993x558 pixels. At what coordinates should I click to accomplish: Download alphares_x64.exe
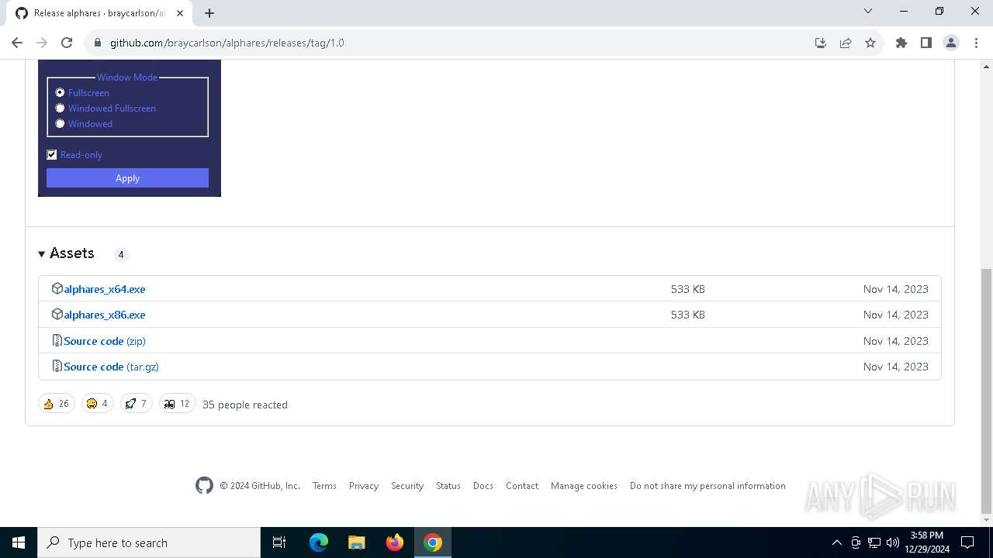pyautogui.click(x=105, y=289)
